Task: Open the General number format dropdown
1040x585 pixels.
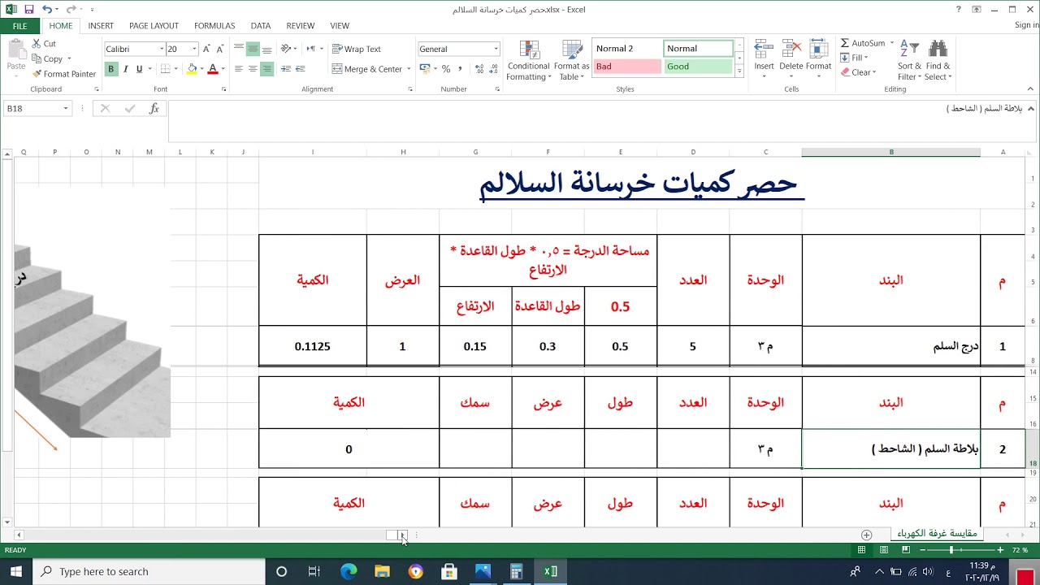Action: 496,50
